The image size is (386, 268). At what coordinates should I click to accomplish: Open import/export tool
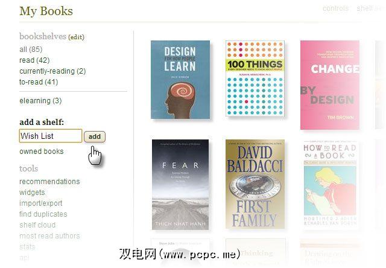[x=41, y=203]
